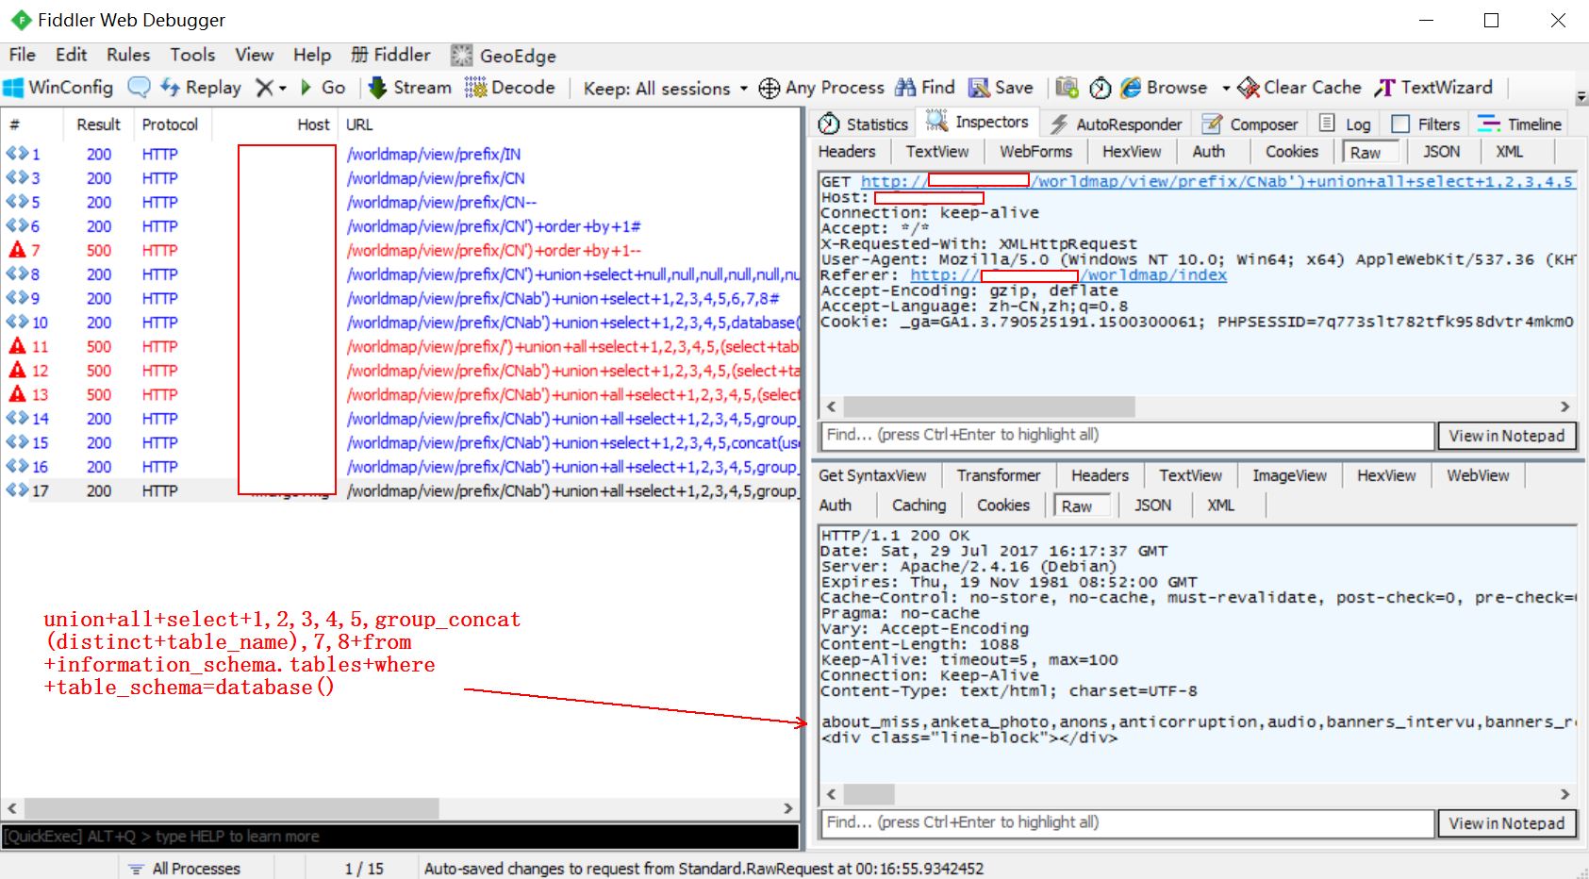Sort by the Result column header
Screen dimensions: 1589x879
click(x=98, y=124)
